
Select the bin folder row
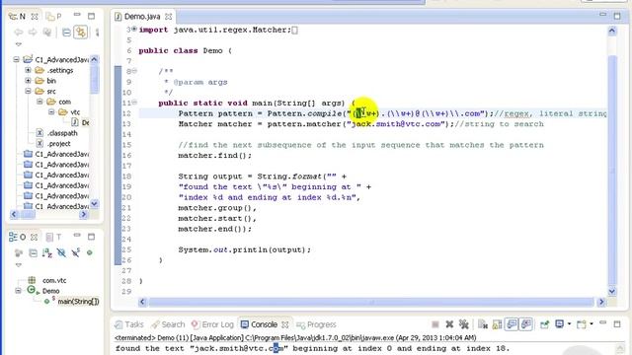45,81
